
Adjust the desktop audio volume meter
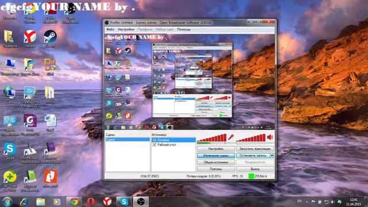pos(251,138)
